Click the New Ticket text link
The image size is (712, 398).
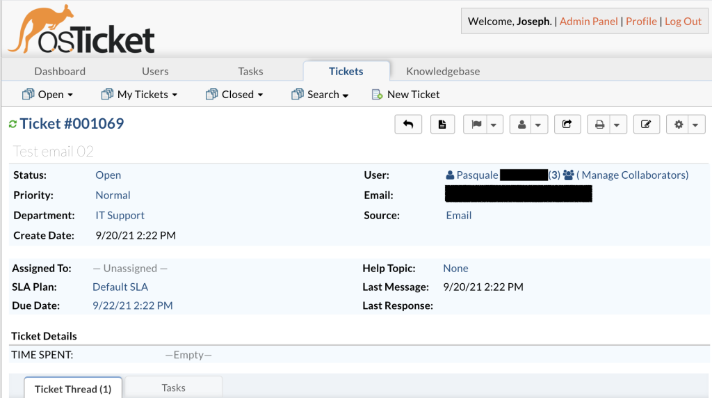point(413,94)
